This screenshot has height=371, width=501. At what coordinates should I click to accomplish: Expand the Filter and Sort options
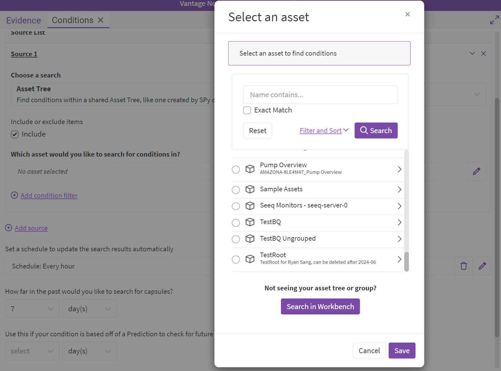(324, 131)
